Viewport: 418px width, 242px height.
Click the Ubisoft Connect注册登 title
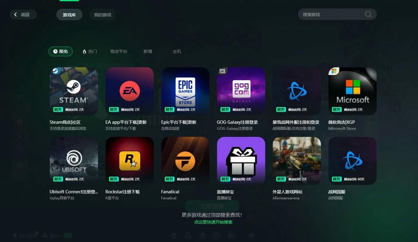74,192
